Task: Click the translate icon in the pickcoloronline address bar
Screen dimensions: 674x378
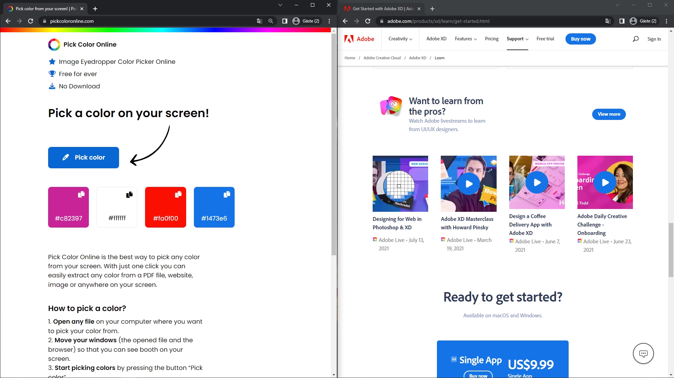Action: click(259, 21)
